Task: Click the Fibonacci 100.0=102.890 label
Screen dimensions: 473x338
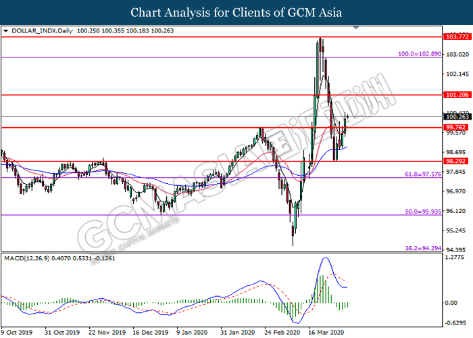Action: [x=420, y=54]
